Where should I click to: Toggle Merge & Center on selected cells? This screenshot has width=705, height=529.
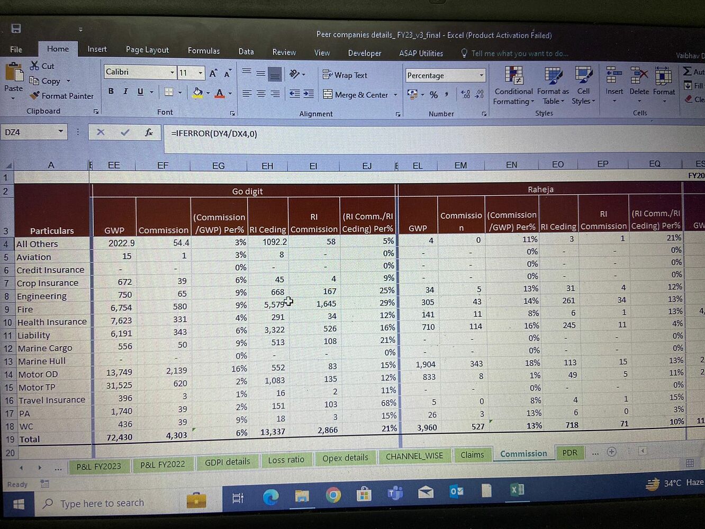pos(360,95)
